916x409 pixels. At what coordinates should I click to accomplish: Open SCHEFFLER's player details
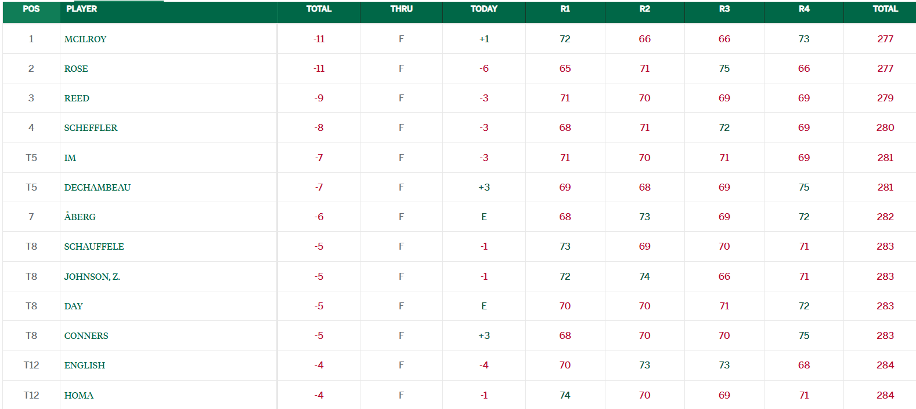click(91, 127)
